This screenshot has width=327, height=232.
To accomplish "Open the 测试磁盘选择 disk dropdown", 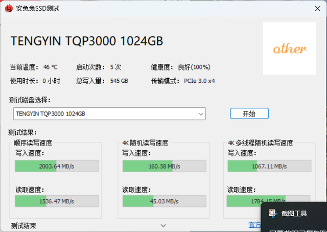I will point(109,114).
